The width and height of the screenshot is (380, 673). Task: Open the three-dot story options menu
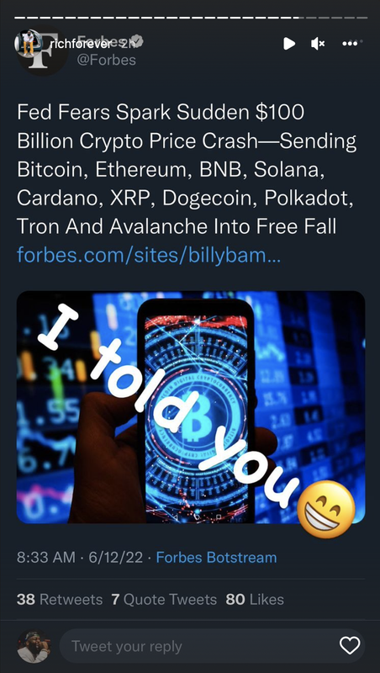click(x=350, y=44)
